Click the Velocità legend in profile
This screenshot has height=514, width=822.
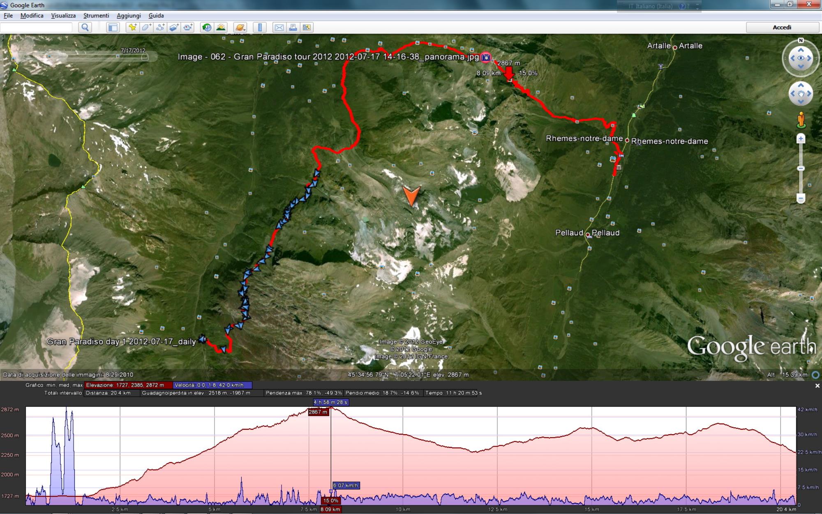[212, 385]
